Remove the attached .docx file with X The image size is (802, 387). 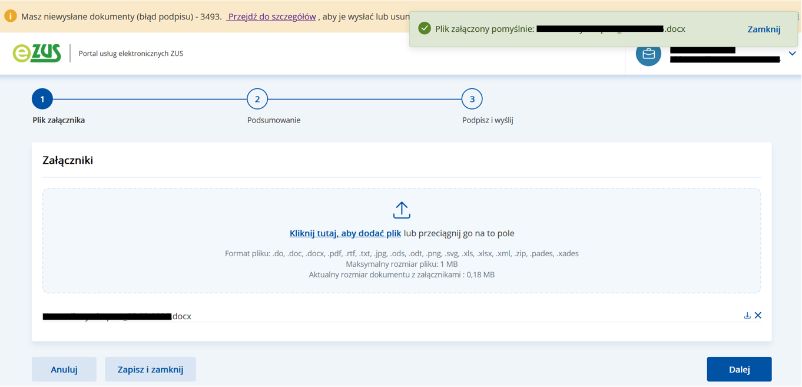pos(758,316)
